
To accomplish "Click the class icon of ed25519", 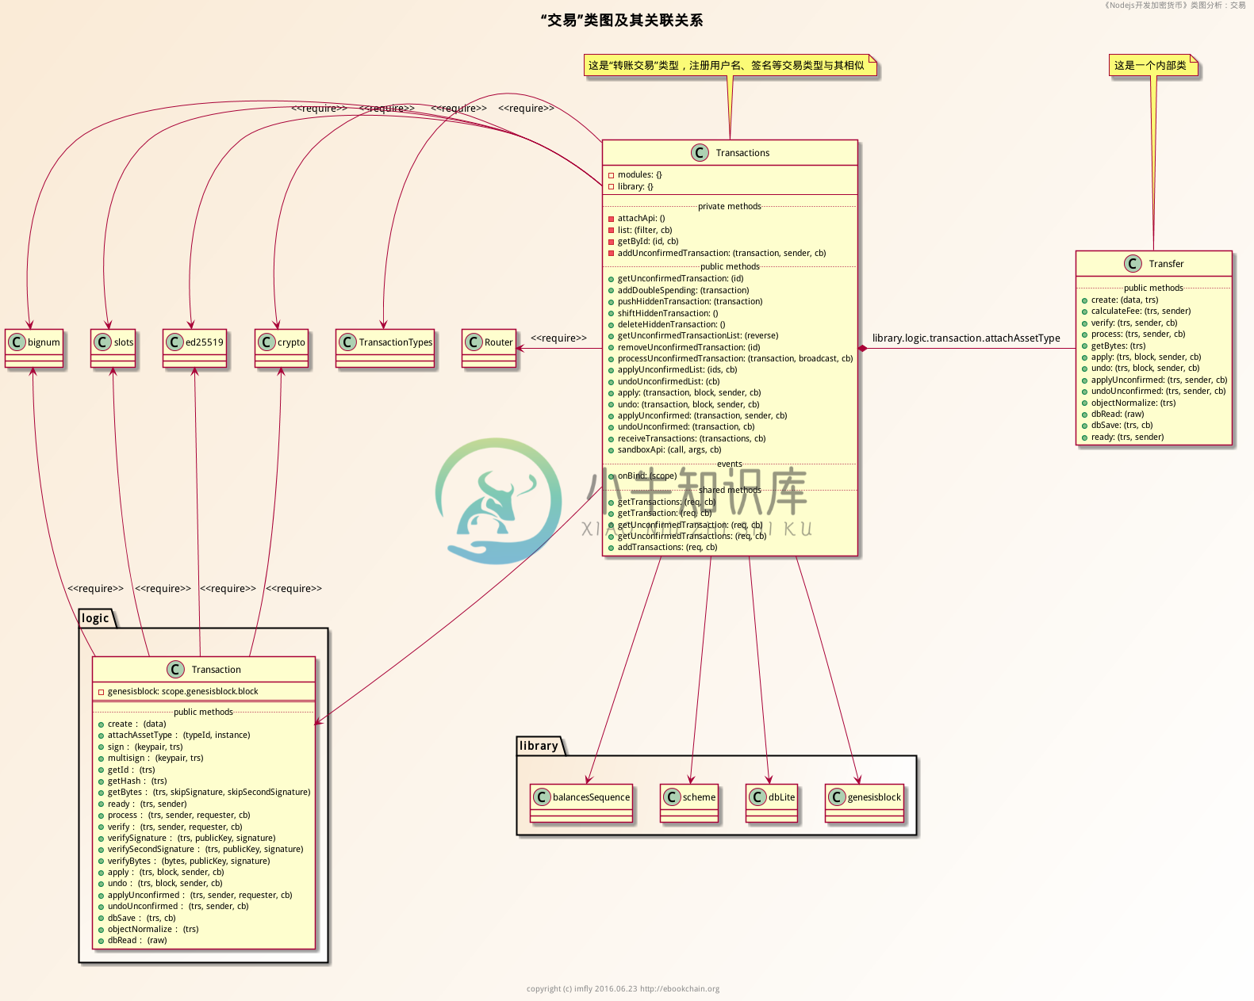I will [175, 342].
